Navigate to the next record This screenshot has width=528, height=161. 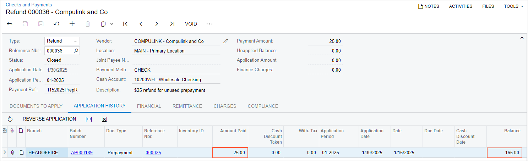pyautogui.click(x=157, y=24)
